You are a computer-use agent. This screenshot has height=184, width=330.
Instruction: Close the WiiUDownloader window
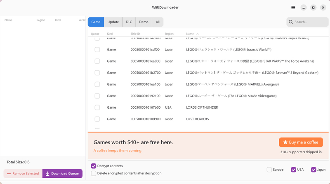pyautogui.click(x=323, y=7)
